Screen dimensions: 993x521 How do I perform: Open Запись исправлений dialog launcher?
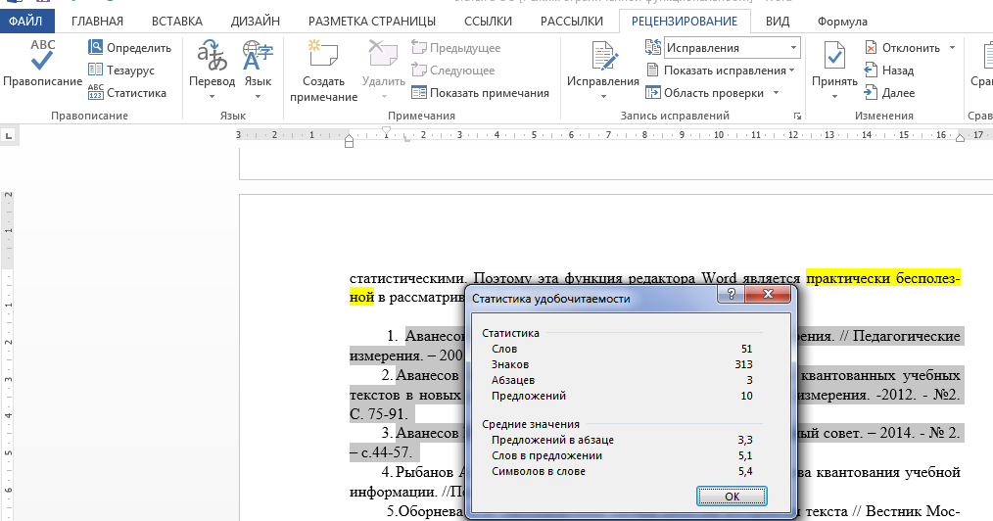797,116
